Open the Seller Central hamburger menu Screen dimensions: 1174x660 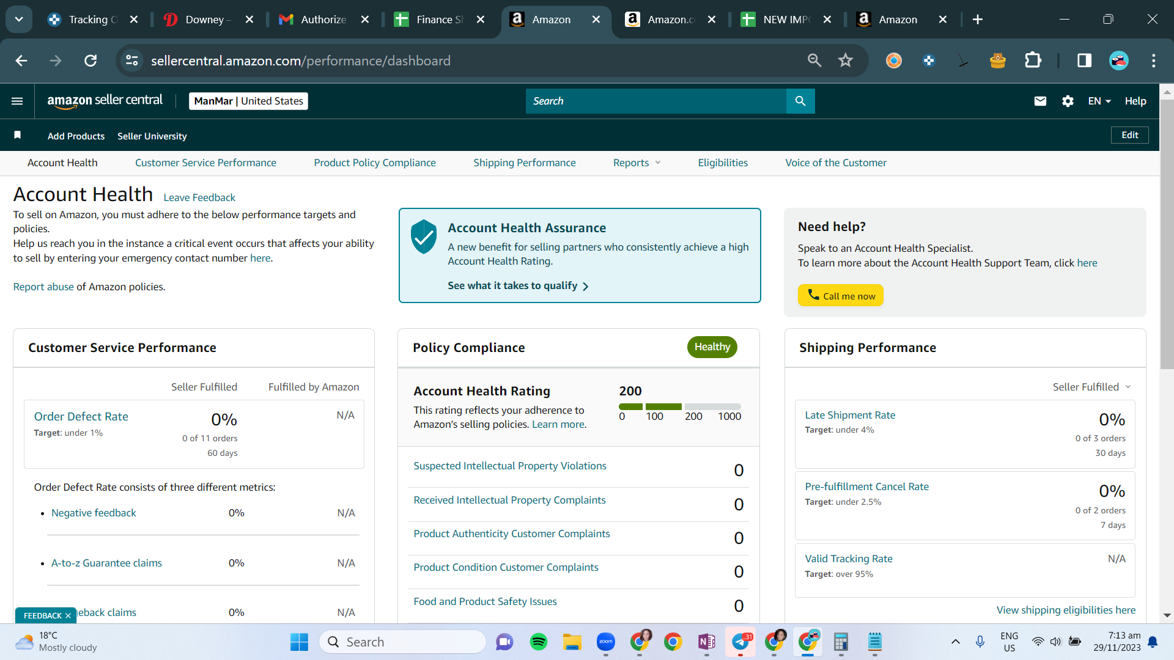(17, 101)
